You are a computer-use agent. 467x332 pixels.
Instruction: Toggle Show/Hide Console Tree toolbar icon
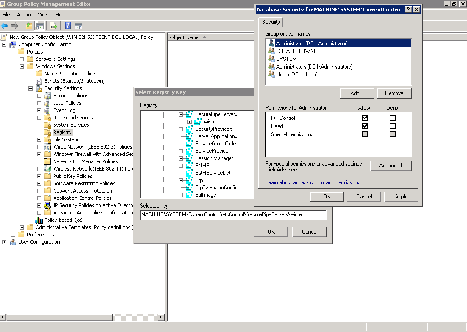coord(40,26)
